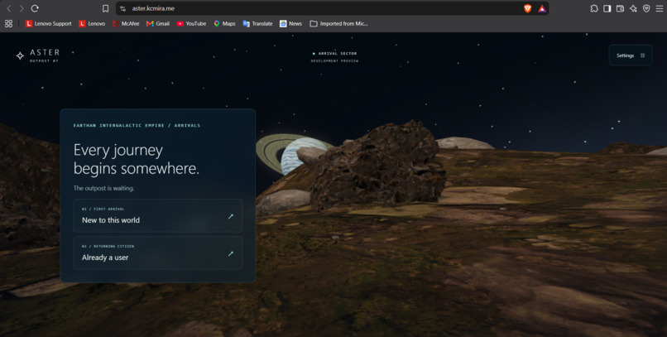Open the Extensions puzzle-piece icon

594,8
